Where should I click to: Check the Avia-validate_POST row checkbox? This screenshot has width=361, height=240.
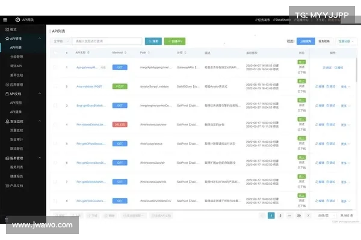click(x=56, y=87)
